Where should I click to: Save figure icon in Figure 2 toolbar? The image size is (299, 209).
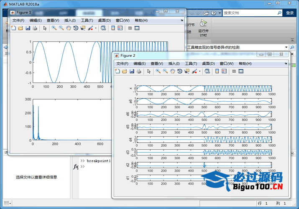132,71
